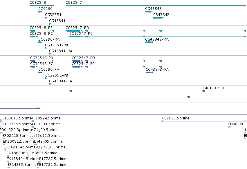Viewport: 247px width, 169px height.
Task: Click the EP02618.3prime EST glyph
Action: coord(4,139)
